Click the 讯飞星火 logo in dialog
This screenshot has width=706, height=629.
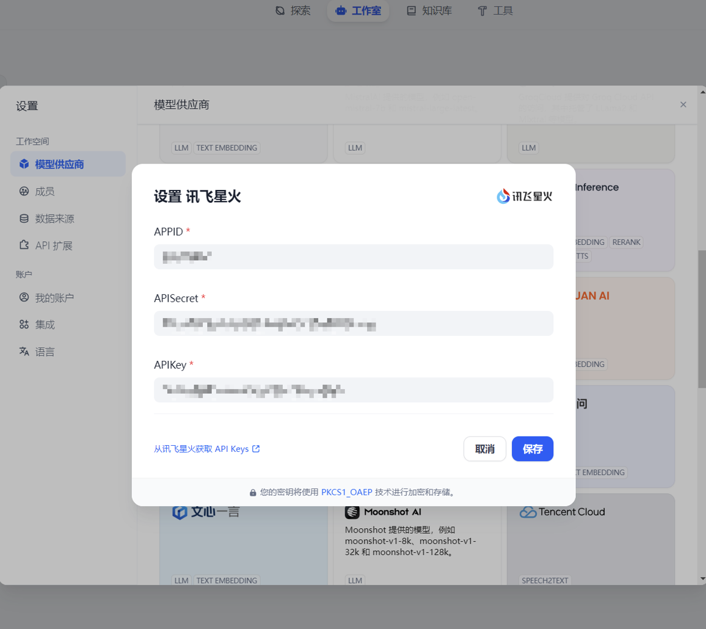point(525,196)
